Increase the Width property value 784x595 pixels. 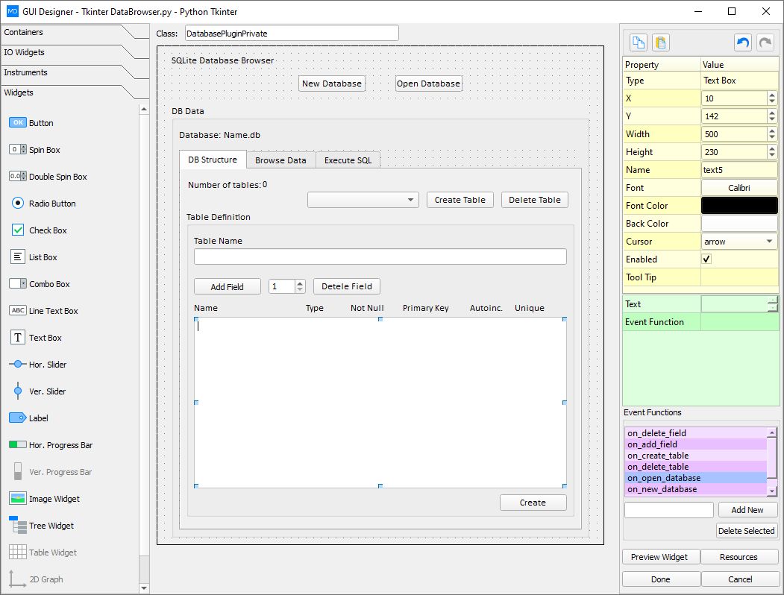point(772,130)
